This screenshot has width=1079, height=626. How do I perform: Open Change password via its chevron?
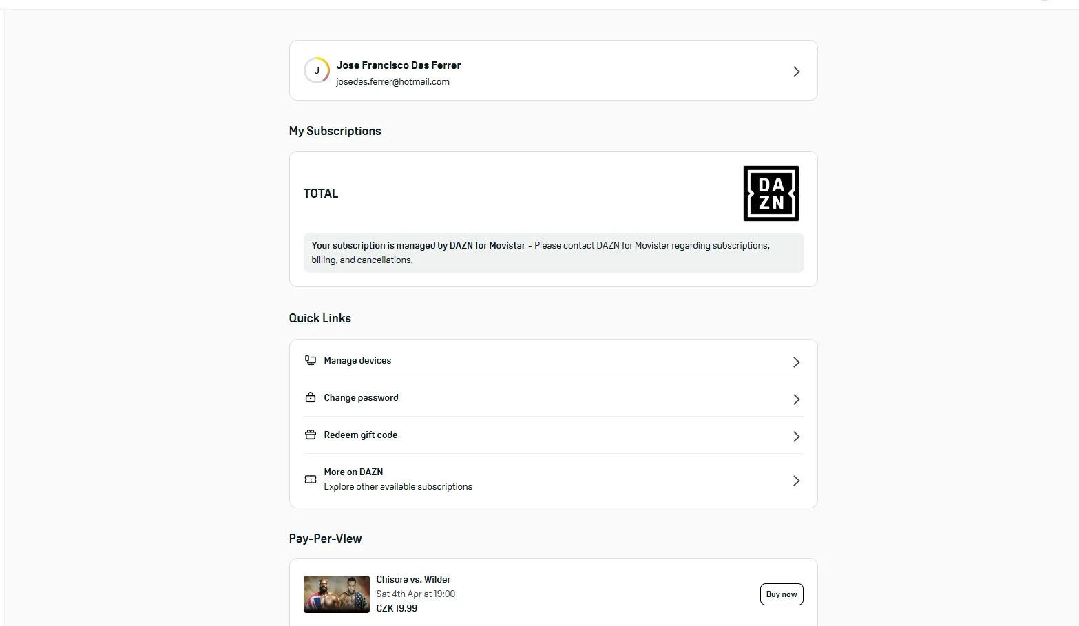point(796,399)
